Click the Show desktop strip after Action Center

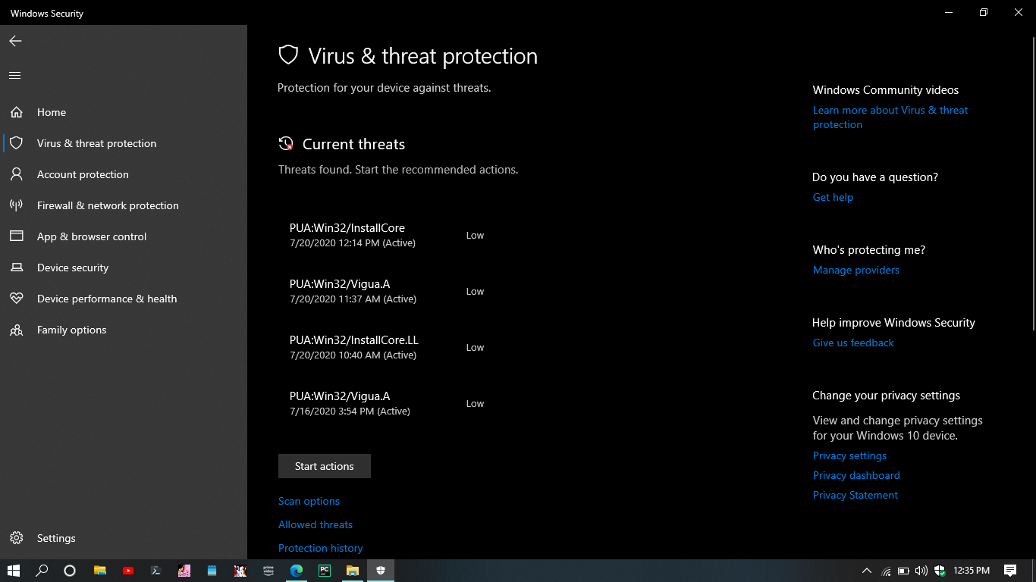tap(1034, 571)
